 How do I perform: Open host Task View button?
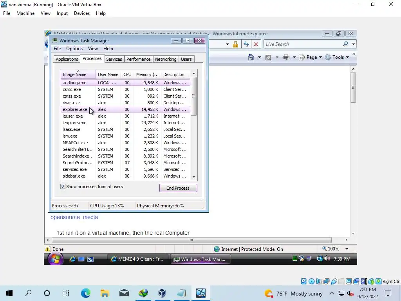click(x=66, y=293)
